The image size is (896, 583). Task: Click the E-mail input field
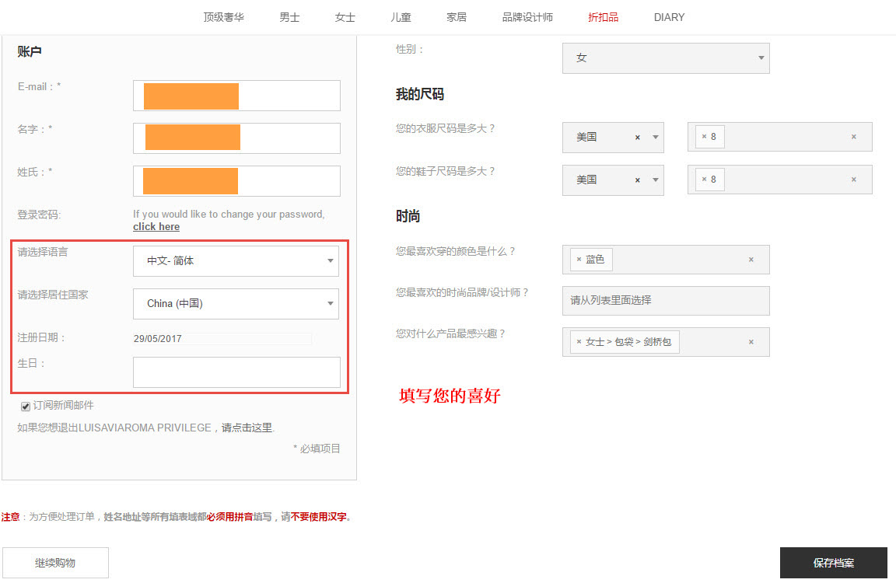tap(236, 96)
